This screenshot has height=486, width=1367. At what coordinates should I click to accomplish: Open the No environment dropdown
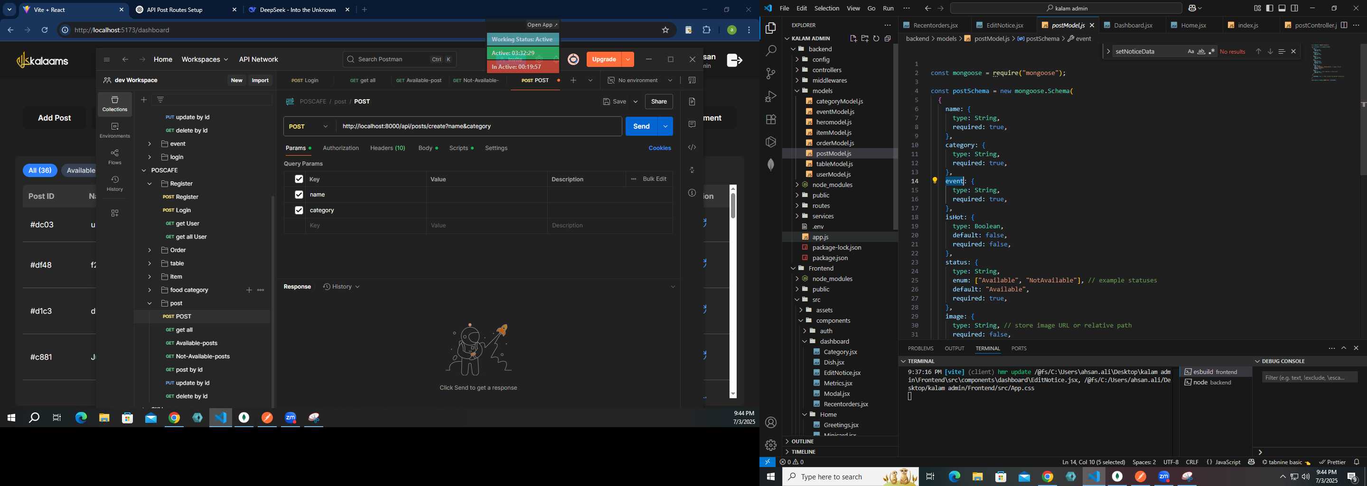coord(639,80)
